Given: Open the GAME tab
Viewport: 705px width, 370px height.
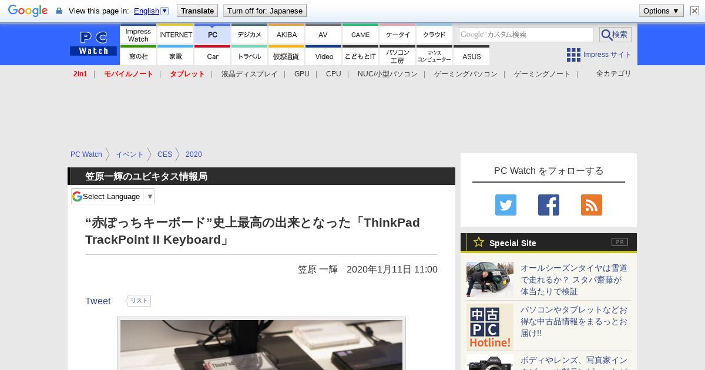Looking at the screenshot, I should (x=361, y=35).
